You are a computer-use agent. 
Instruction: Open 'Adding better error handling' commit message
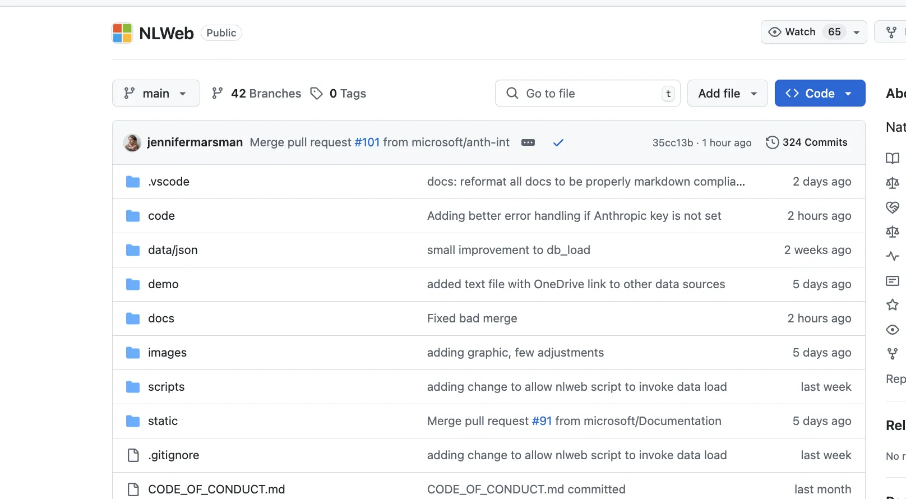[x=574, y=216]
